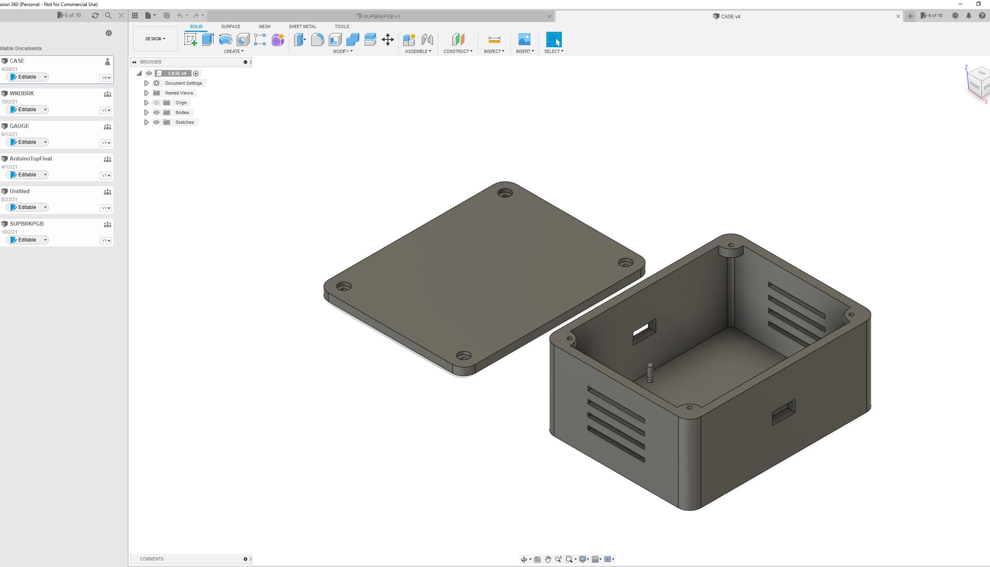Open the ASSEMBLE dropdown menu
Viewport: 990px width, 567px height.
(418, 51)
